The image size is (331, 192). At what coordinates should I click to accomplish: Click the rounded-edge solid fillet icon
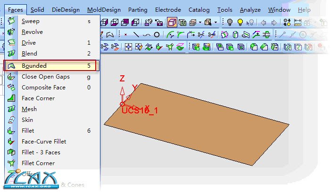(254, 47)
